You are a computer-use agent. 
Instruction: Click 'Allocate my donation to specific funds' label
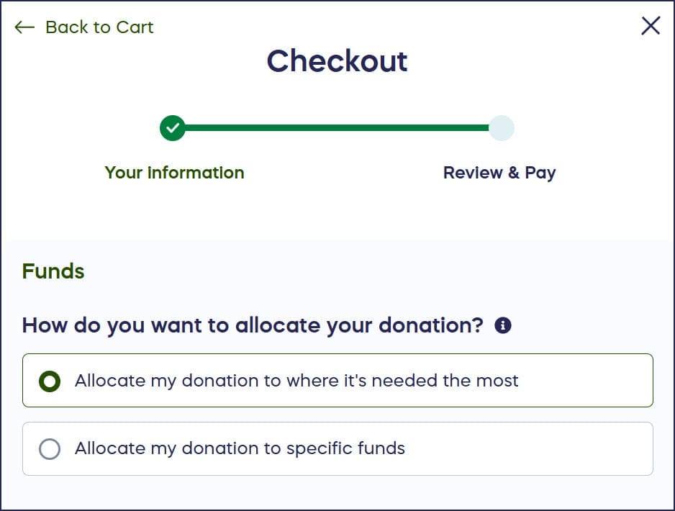tap(240, 448)
